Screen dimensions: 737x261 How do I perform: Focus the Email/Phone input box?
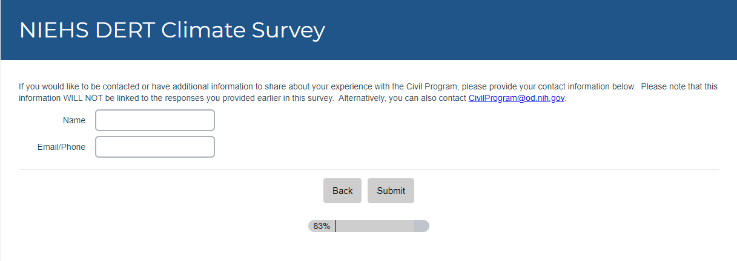[x=155, y=147]
